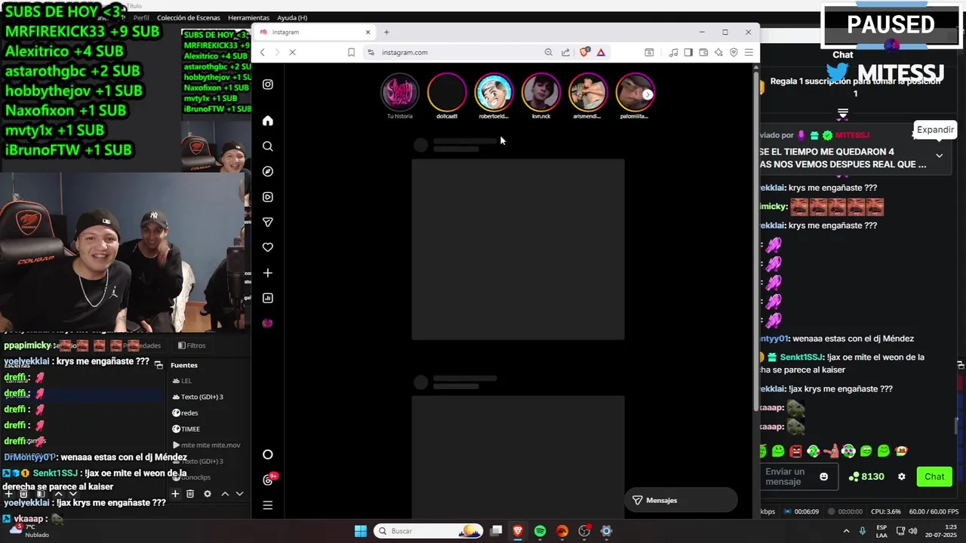Open Brave Rewards triangle icon
The image size is (966, 543).
click(601, 52)
